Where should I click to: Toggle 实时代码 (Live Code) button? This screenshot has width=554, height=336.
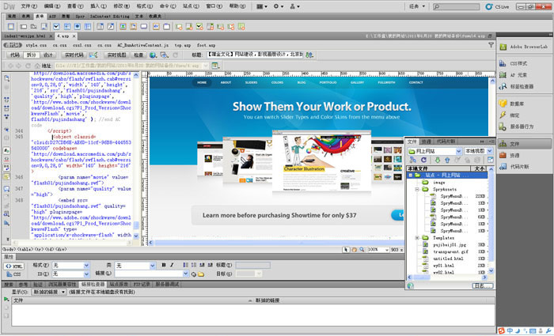pos(74,55)
